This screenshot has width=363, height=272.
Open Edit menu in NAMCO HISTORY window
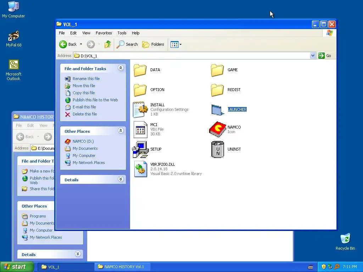click(x=30, y=125)
